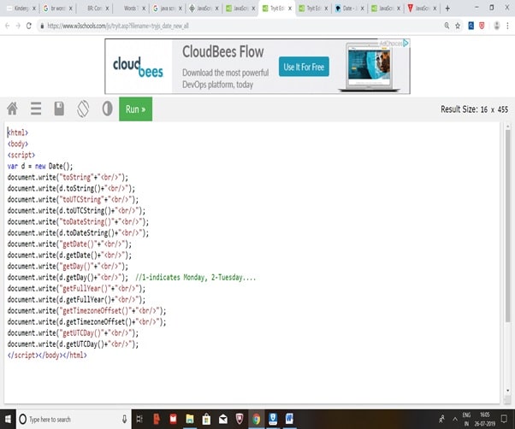Toggle dark theme with the half-circle icon

pos(107,109)
